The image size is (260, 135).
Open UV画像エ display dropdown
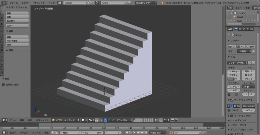(244, 51)
